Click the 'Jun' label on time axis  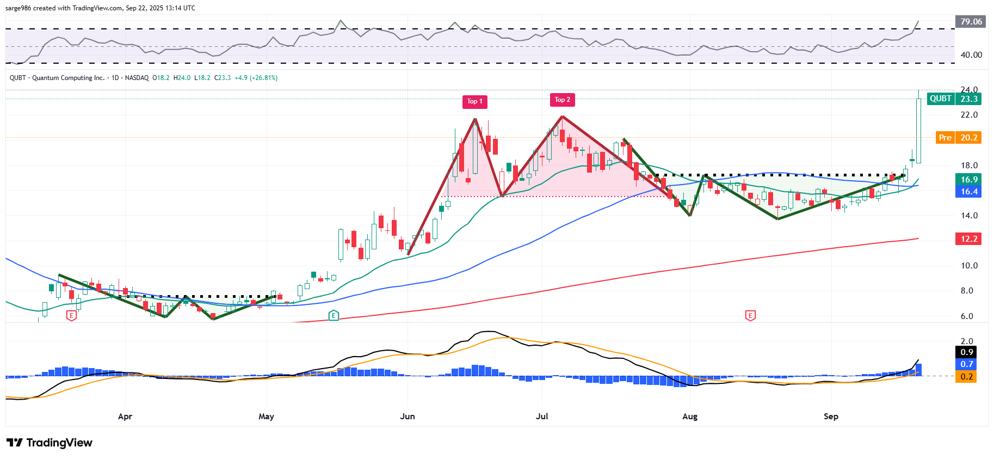pos(408,417)
